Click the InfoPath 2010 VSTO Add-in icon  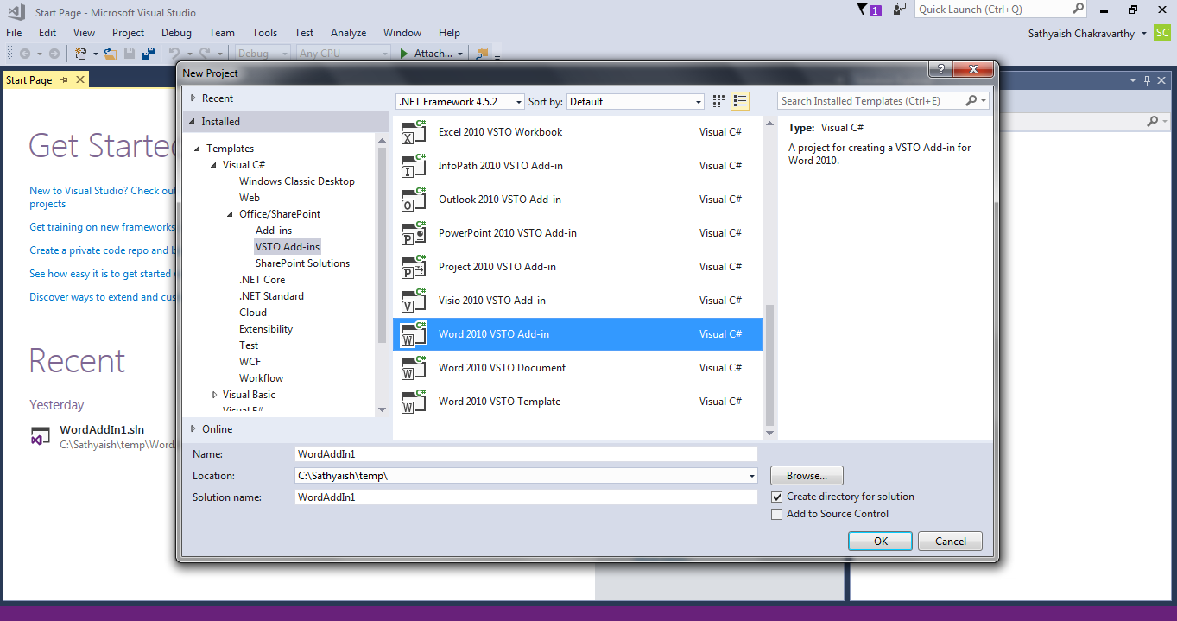coord(414,166)
